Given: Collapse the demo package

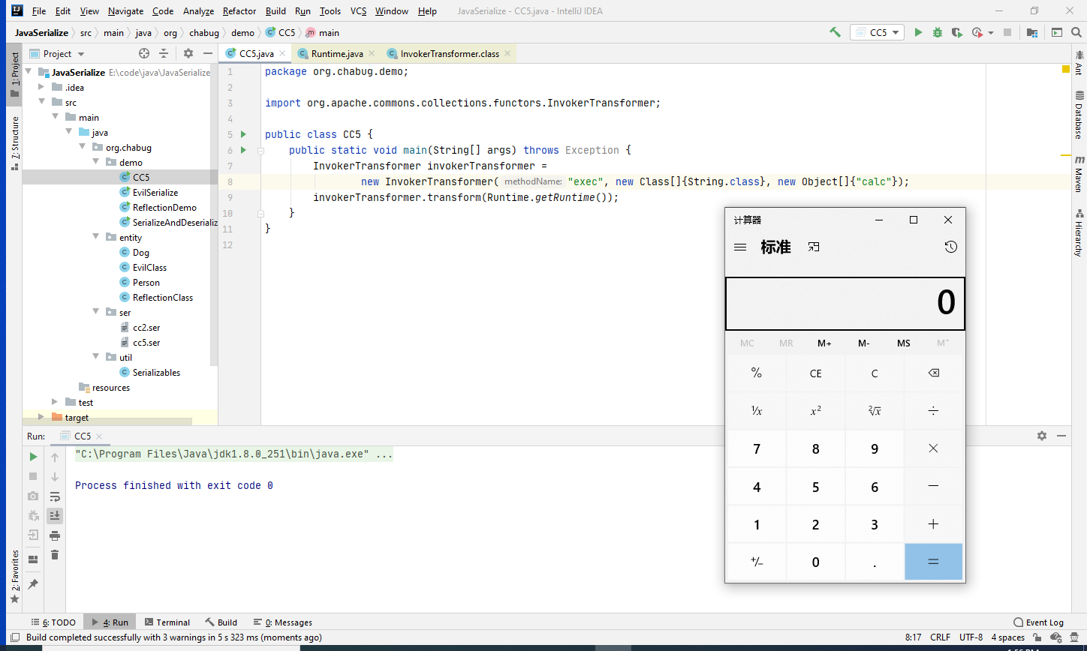Looking at the screenshot, I should pyautogui.click(x=96, y=162).
